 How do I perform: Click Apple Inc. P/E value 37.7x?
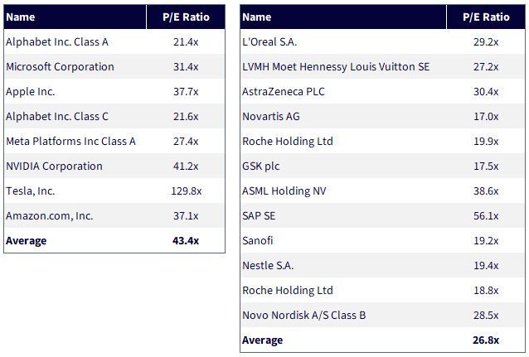pos(186,92)
